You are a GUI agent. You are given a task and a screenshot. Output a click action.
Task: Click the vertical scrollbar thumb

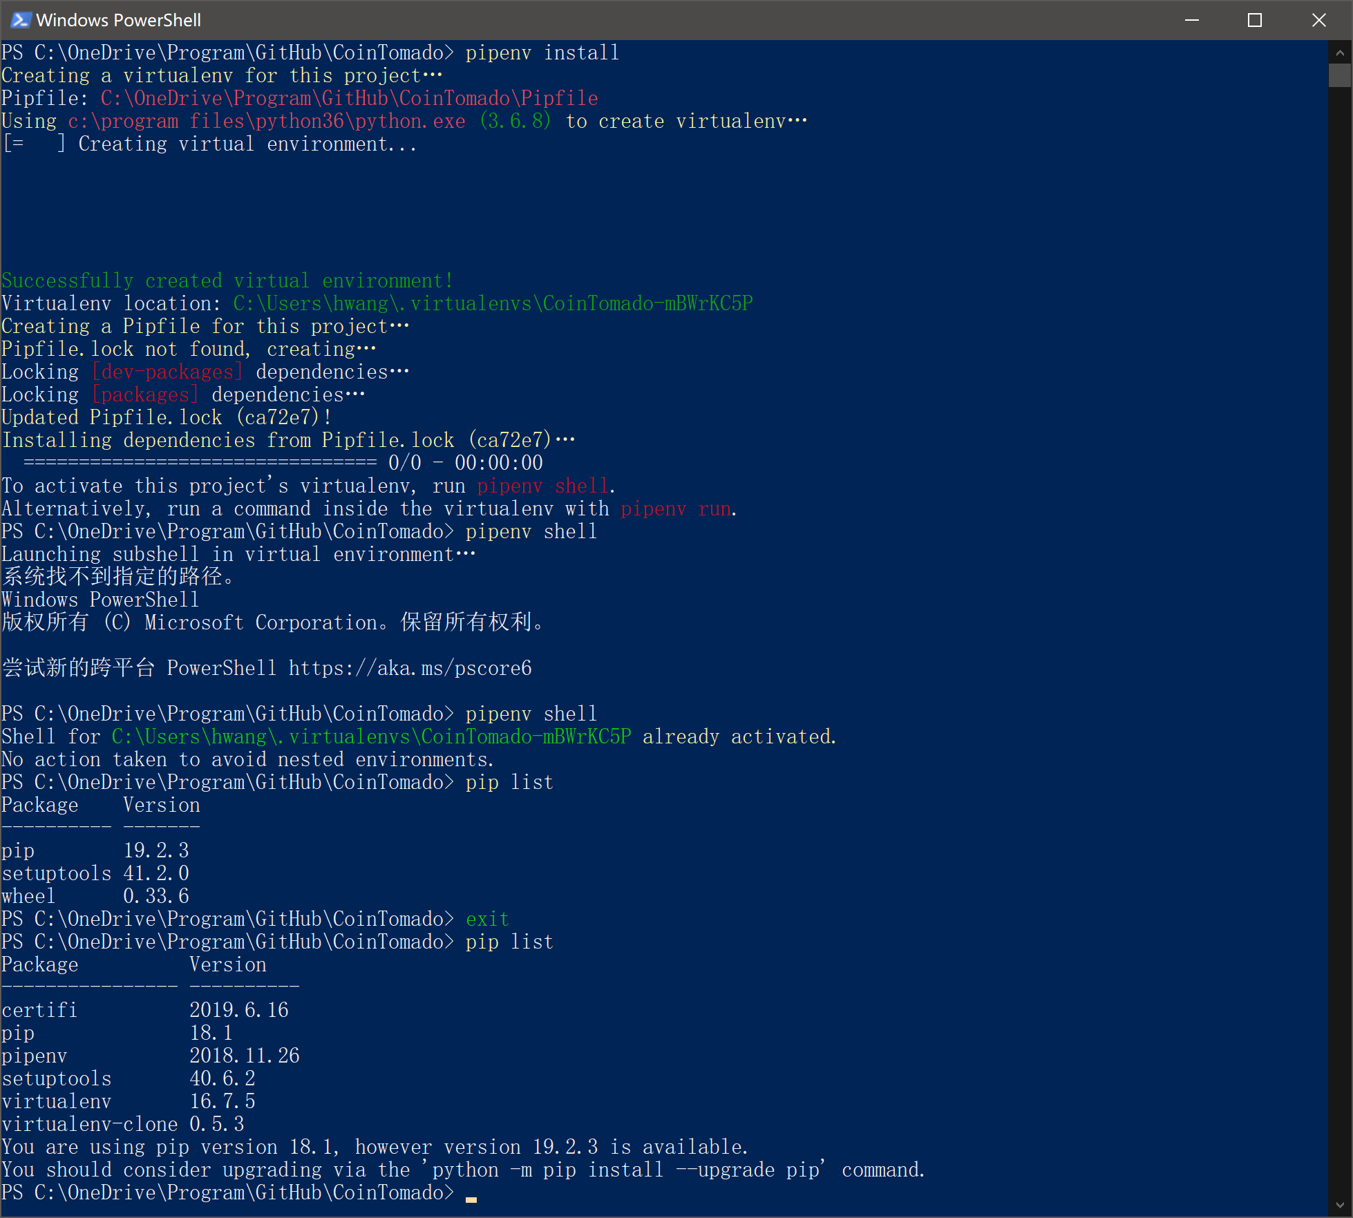tap(1339, 75)
